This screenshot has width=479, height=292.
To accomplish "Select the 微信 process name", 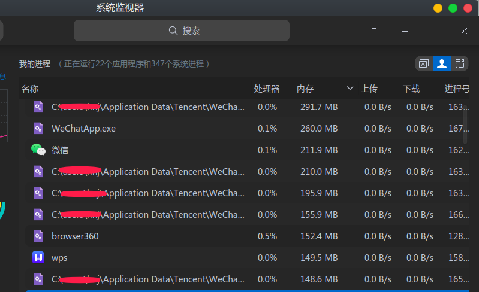I will (x=60, y=150).
